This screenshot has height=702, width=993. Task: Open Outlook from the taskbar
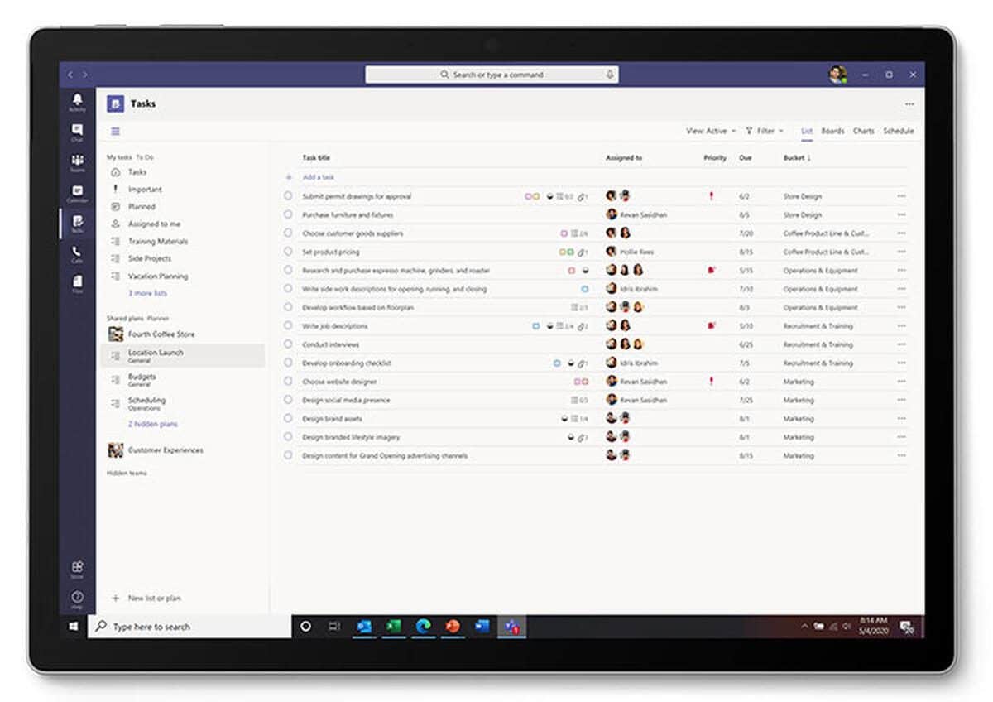363,627
